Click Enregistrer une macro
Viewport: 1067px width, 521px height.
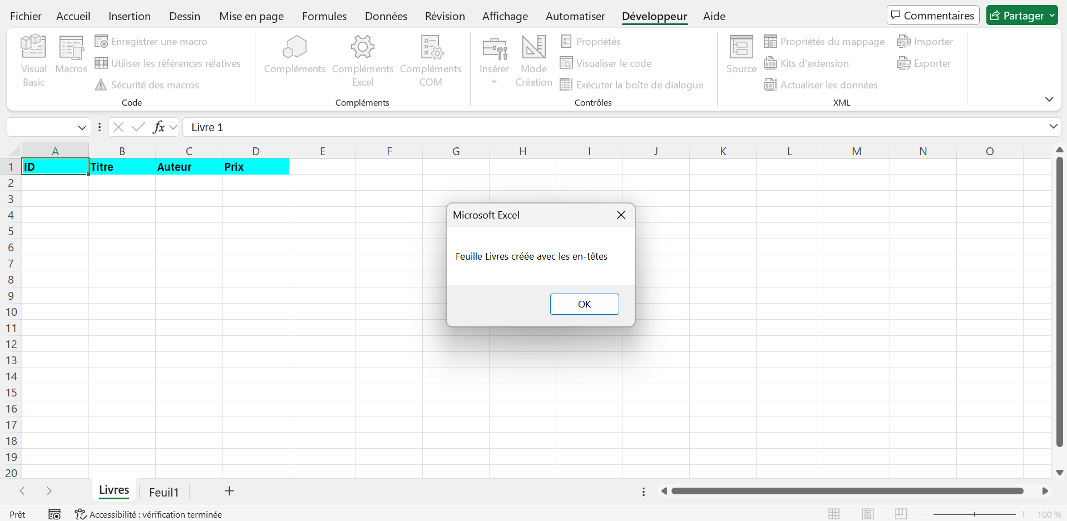point(151,42)
